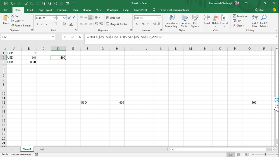Screen dimensions: 279x157
Task: Save the workbook with the floppy icon
Action: click(6, 3)
